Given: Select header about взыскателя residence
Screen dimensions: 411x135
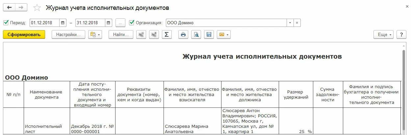Looking at the screenshot, I should 192,94.
